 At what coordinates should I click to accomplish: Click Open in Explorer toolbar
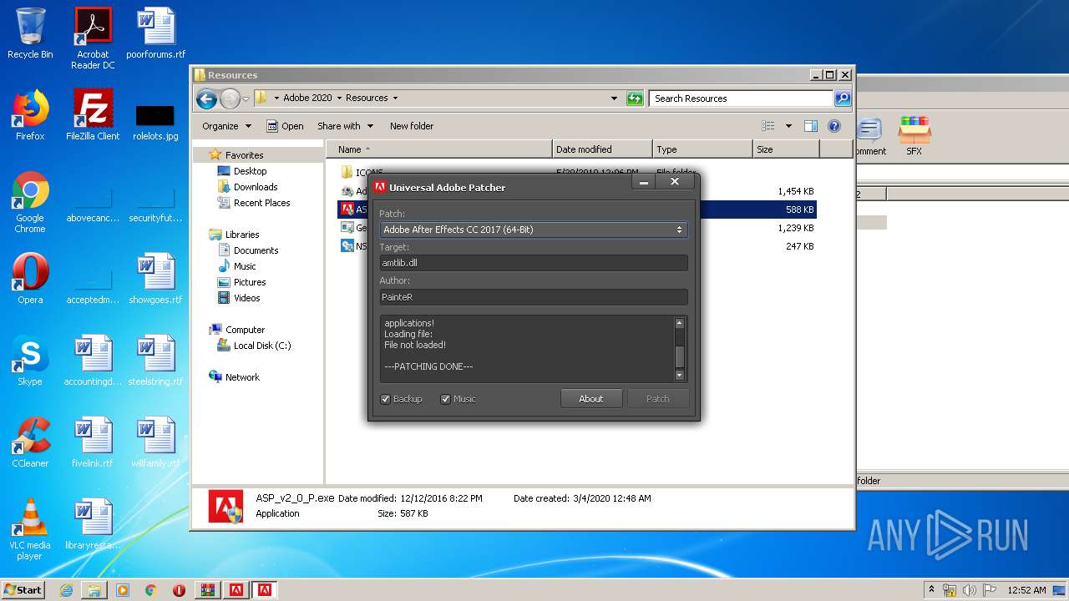[x=285, y=126]
